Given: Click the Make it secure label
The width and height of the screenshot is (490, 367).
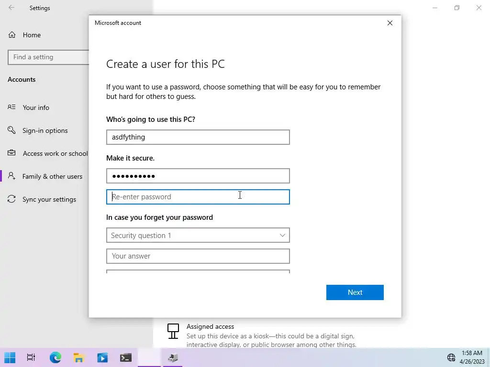Looking at the screenshot, I should tap(130, 158).
